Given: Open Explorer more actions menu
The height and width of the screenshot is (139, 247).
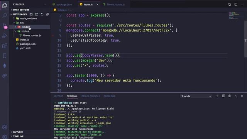Looking at the screenshot, I should [x=45, y=4].
